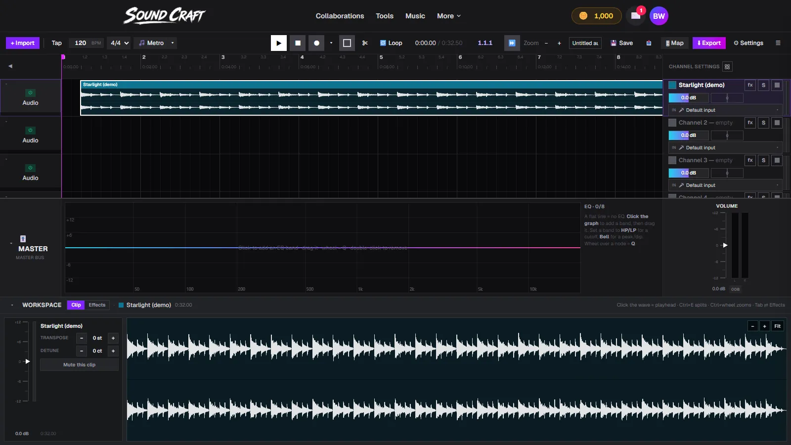
Task: Open fx for Channel 3
Action: [x=750, y=160]
